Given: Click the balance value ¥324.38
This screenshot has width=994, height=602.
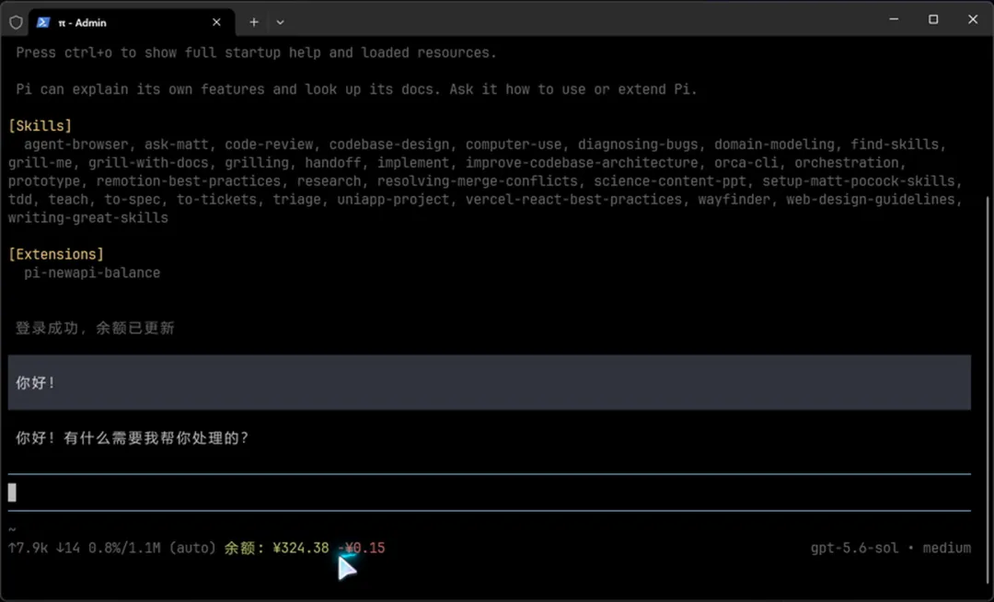Looking at the screenshot, I should coord(301,548).
